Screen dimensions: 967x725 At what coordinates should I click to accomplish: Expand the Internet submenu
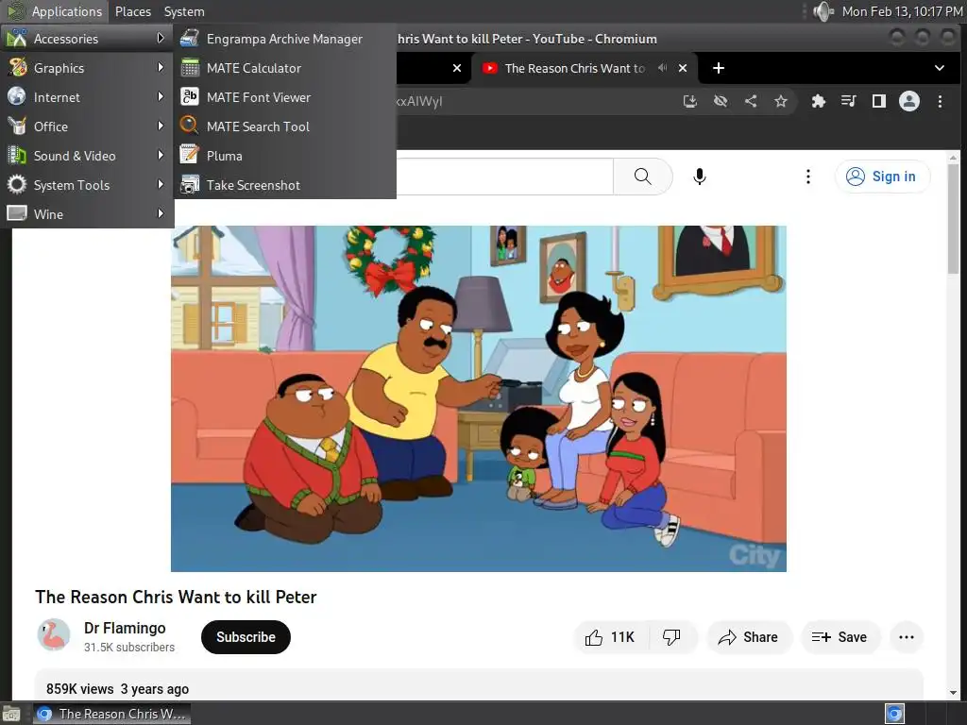click(86, 97)
